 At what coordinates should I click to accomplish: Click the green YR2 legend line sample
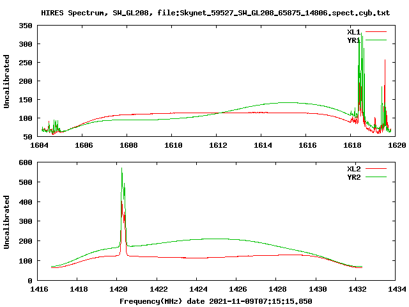click(376, 177)
